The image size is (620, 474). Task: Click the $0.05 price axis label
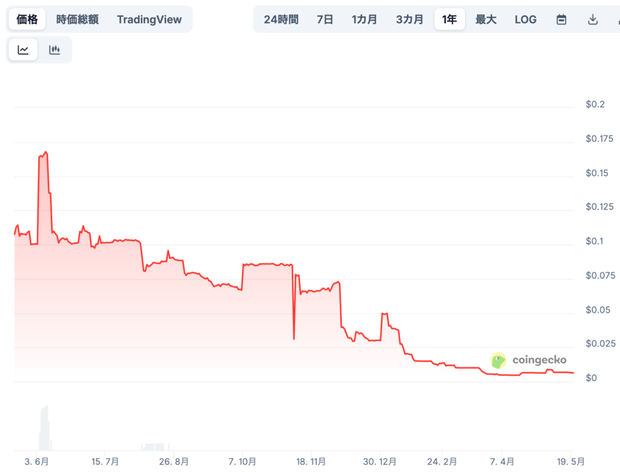598,310
